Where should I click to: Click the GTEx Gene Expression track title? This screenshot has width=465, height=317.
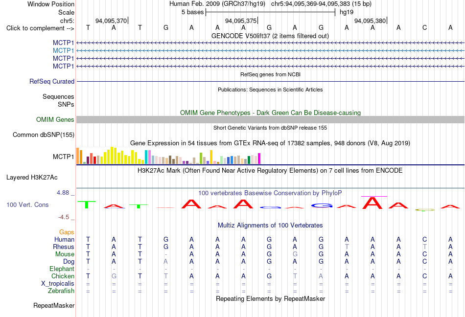(x=270, y=143)
